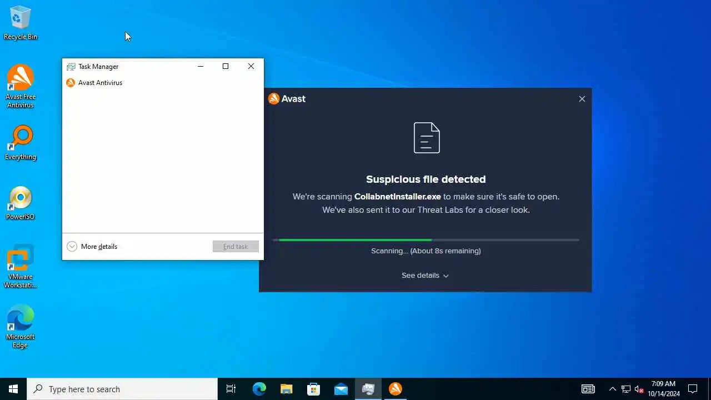Open the network status tray icon
This screenshot has height=400, width=711.
coord(626,389)
